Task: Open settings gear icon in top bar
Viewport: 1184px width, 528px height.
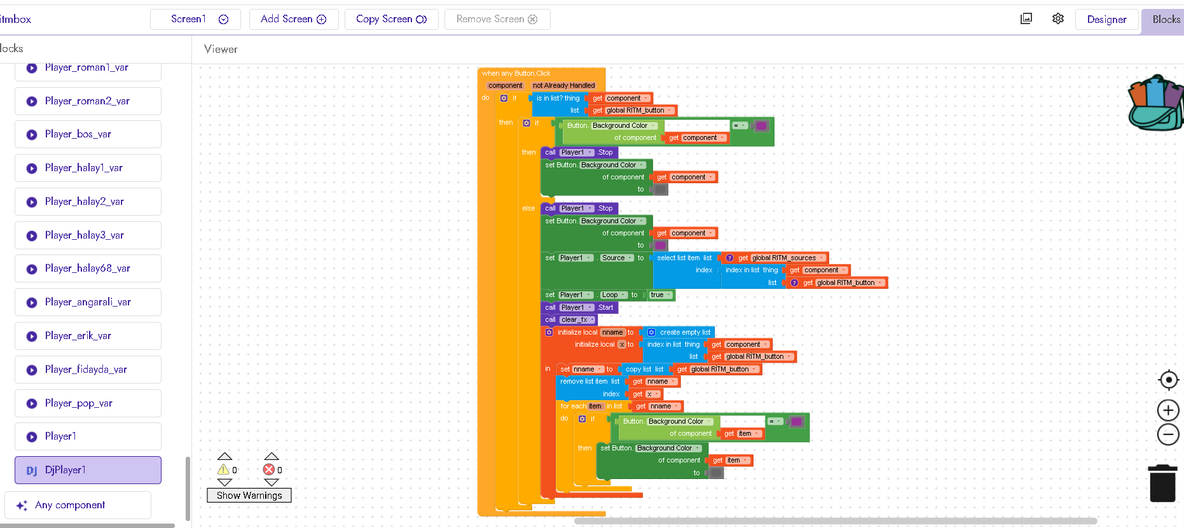Action: (1057, 19)
